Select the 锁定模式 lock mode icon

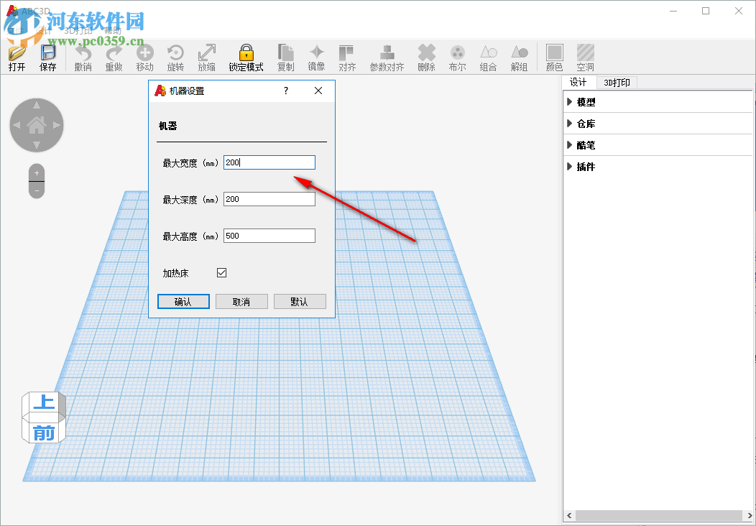(x=246, y=52)
